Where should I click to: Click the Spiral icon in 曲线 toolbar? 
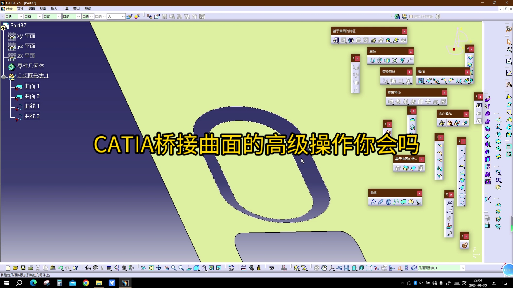click(388, 202)
